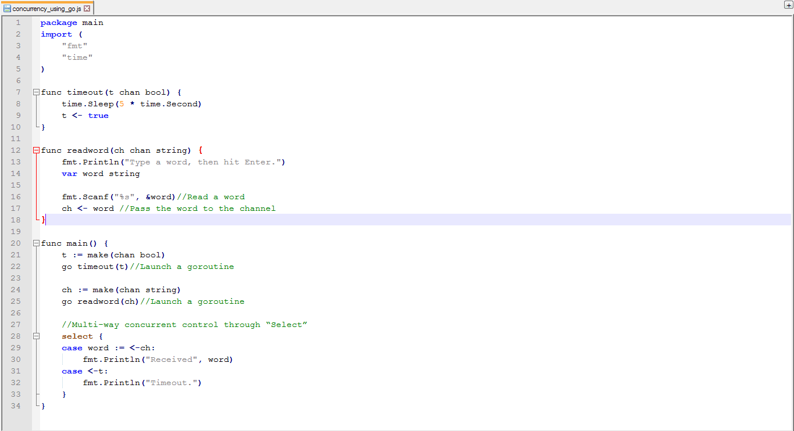Viewport: 794px width, 431px height.
Task: Collapse the timeout function using its fold marker
Action: 35,92
